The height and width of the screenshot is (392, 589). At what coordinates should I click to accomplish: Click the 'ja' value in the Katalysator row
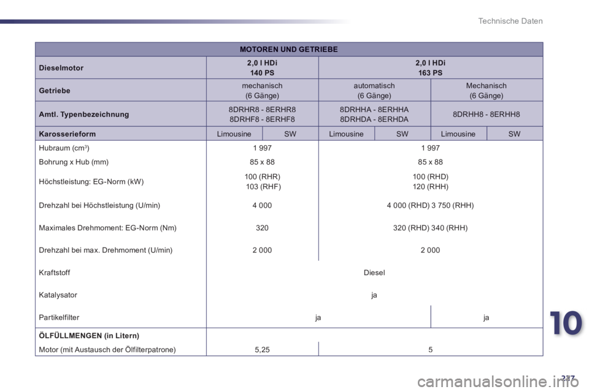pyautogui.click(x=374, y=295)
